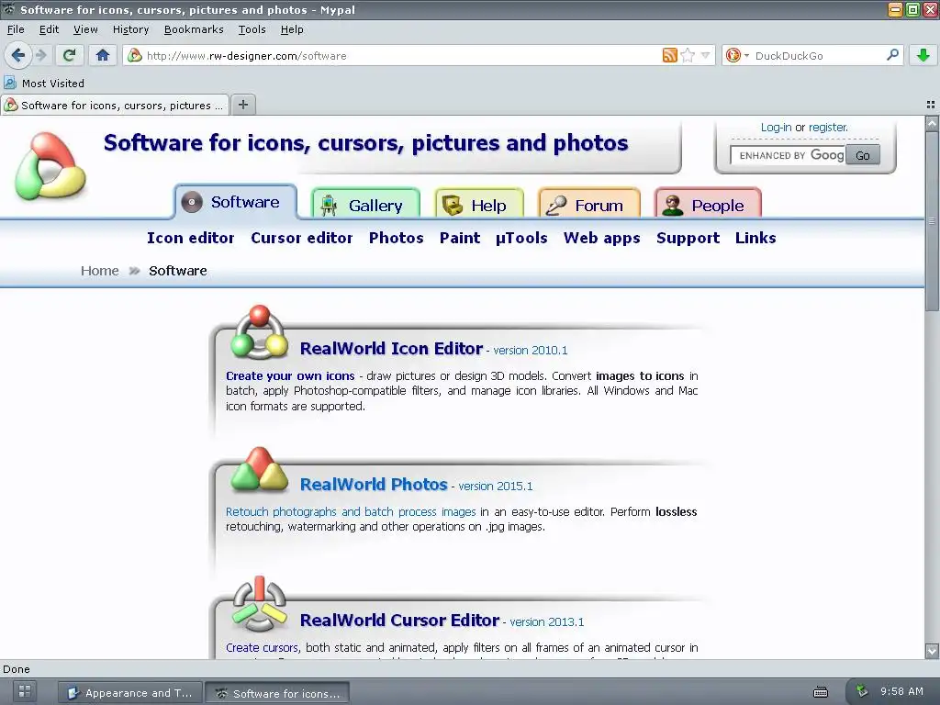Focus the Google custom search field
This screenshot has height=705, width=940.
tap(787, 155)
